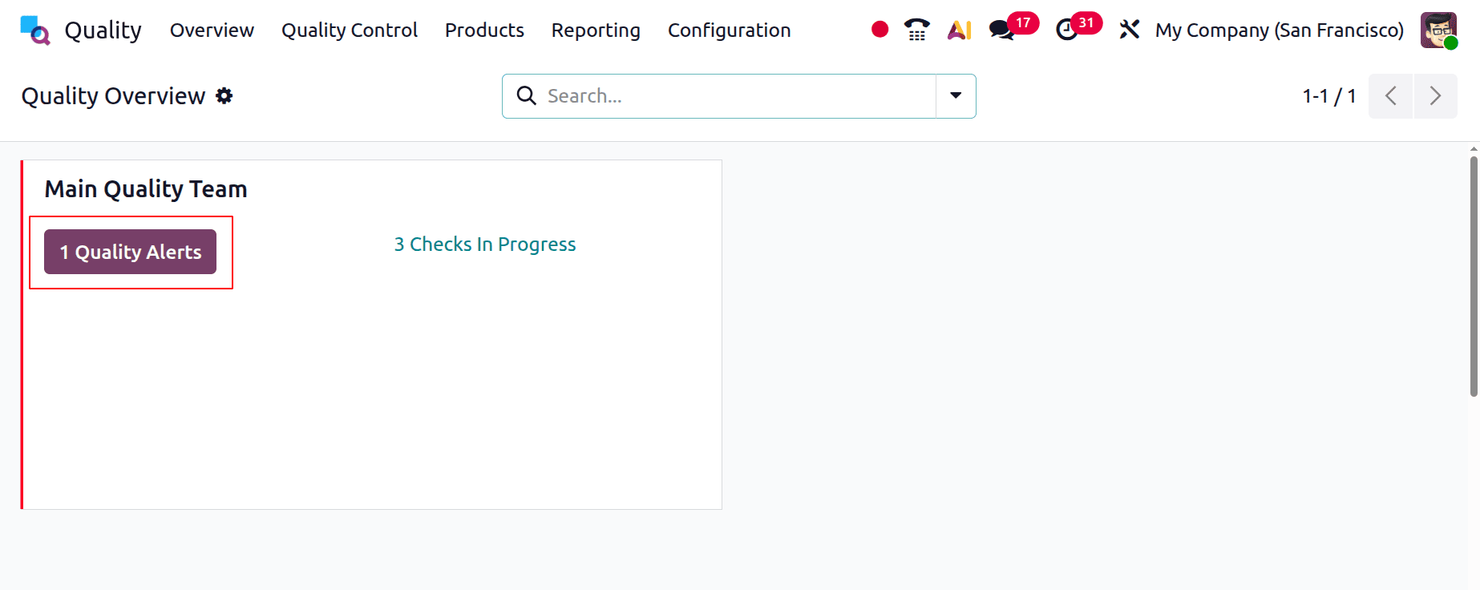Go to the next page arrow
1480x590 pixels.
[1435, 96]
